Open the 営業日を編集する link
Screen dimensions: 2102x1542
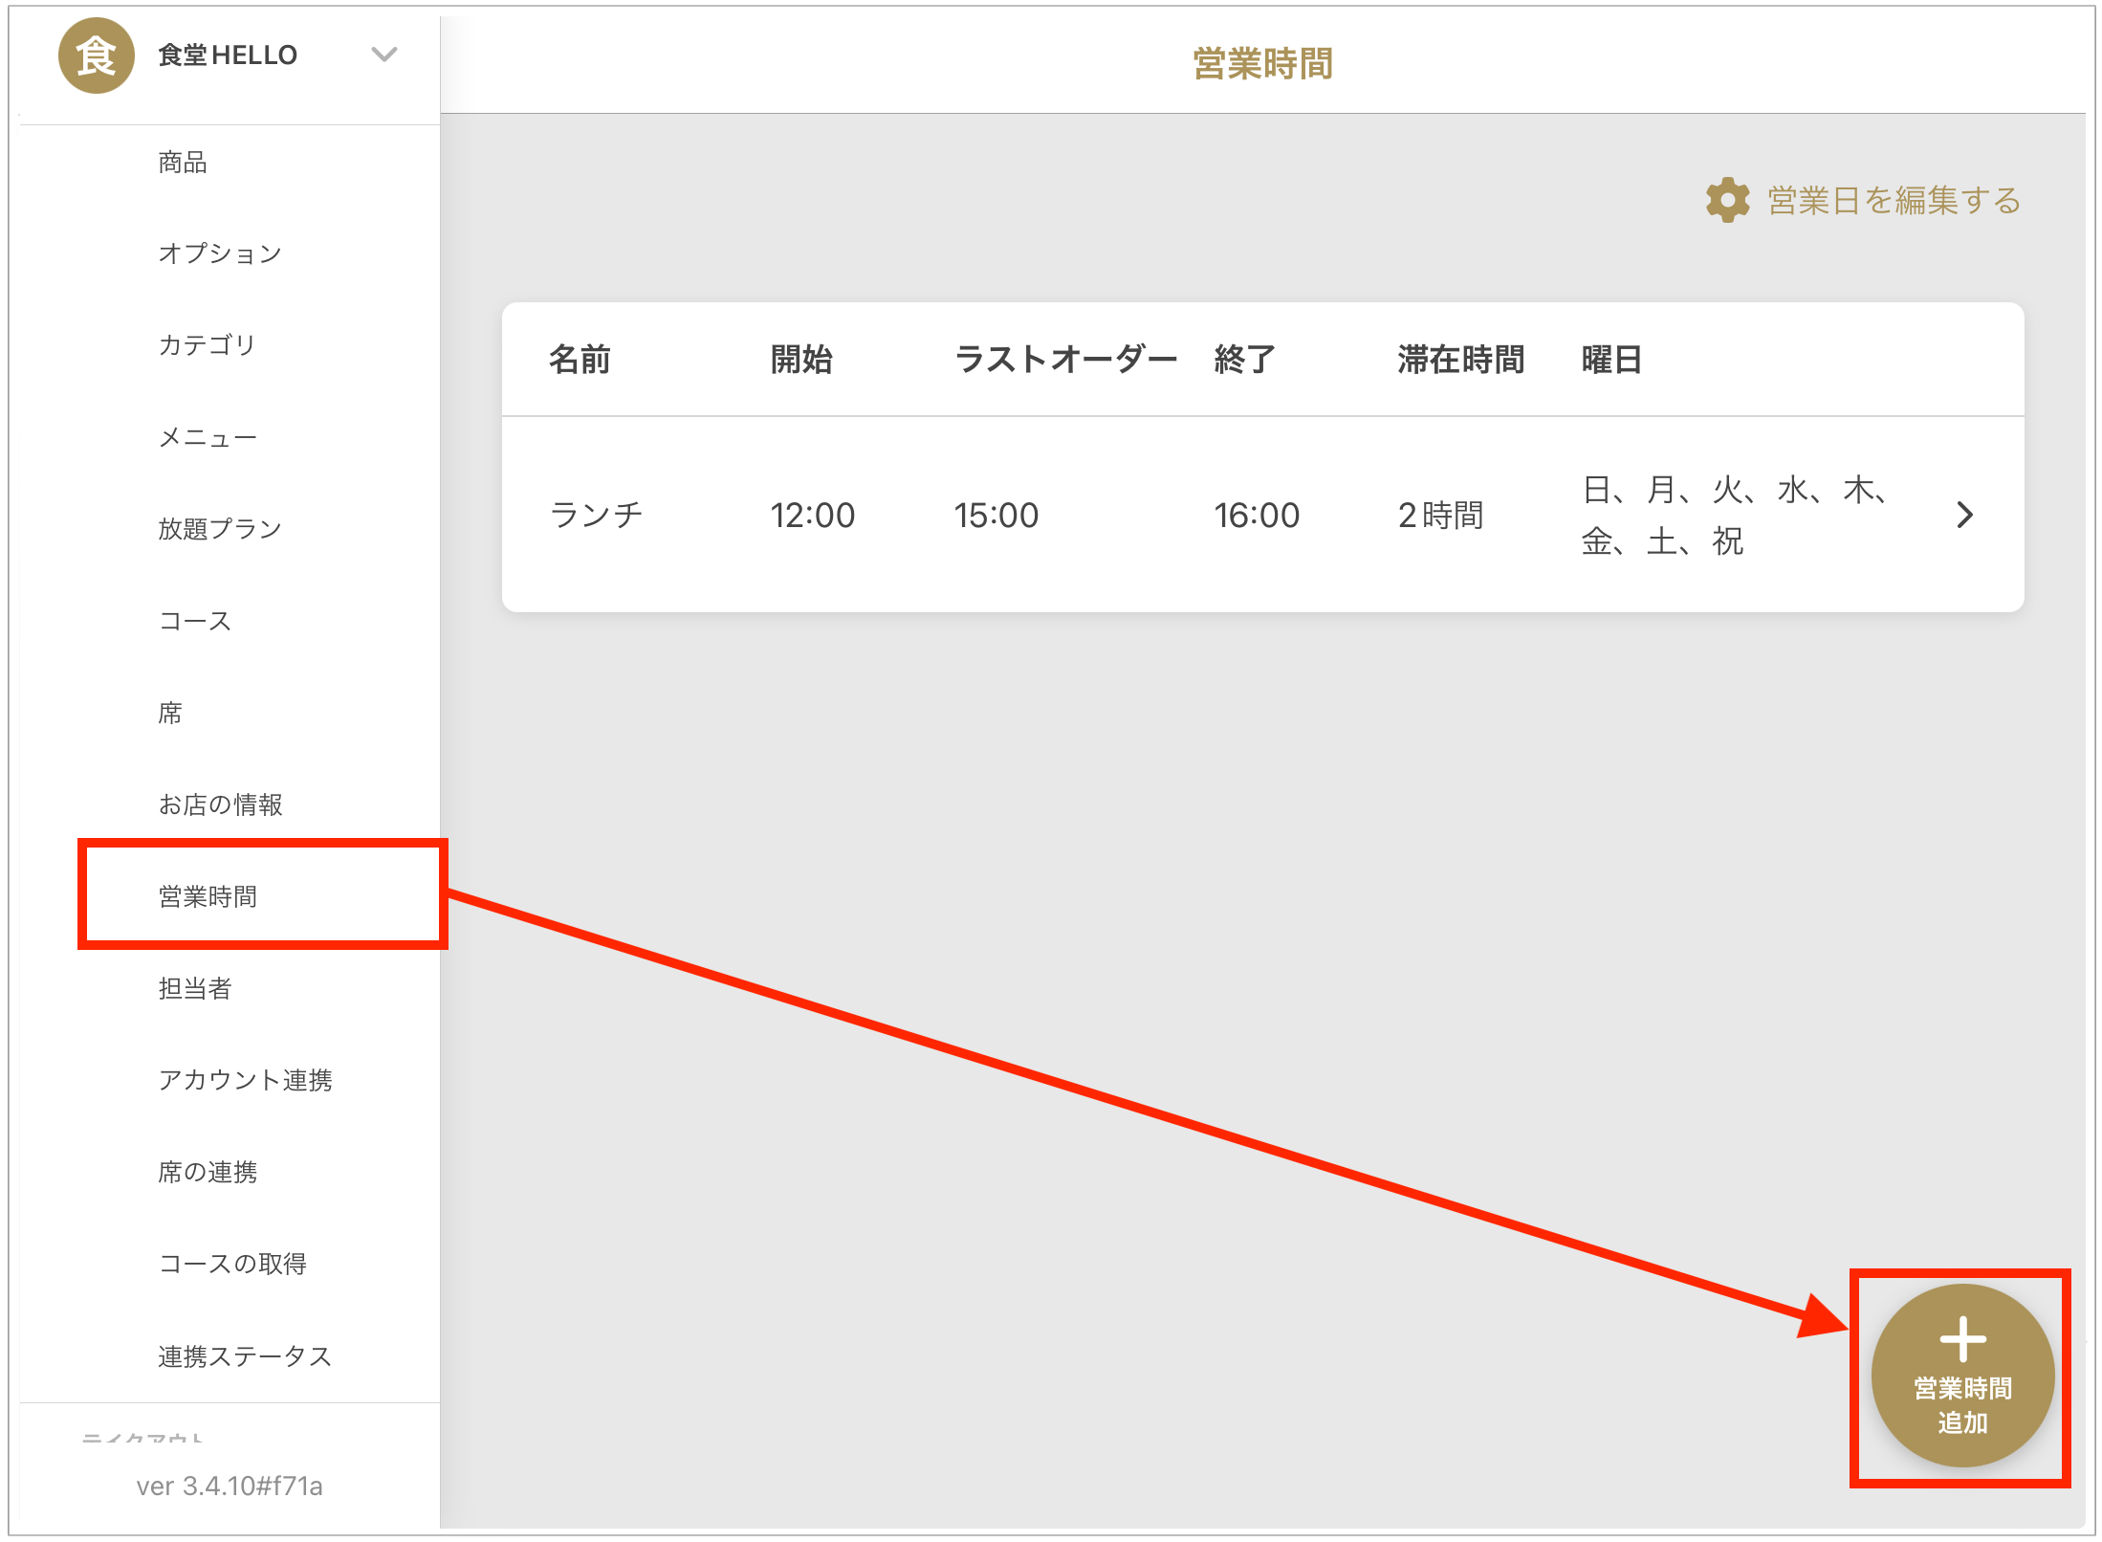pos(1893,201)
